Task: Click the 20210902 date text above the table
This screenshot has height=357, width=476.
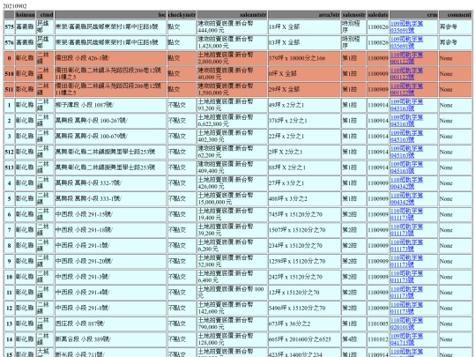Action: click(15, 6)
